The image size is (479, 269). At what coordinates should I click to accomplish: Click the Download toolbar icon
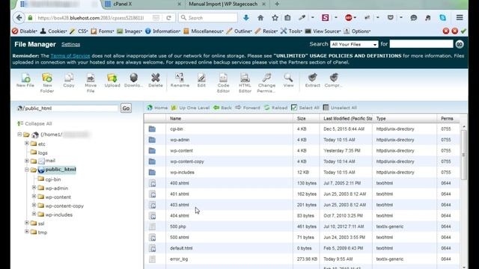point(133,81)
